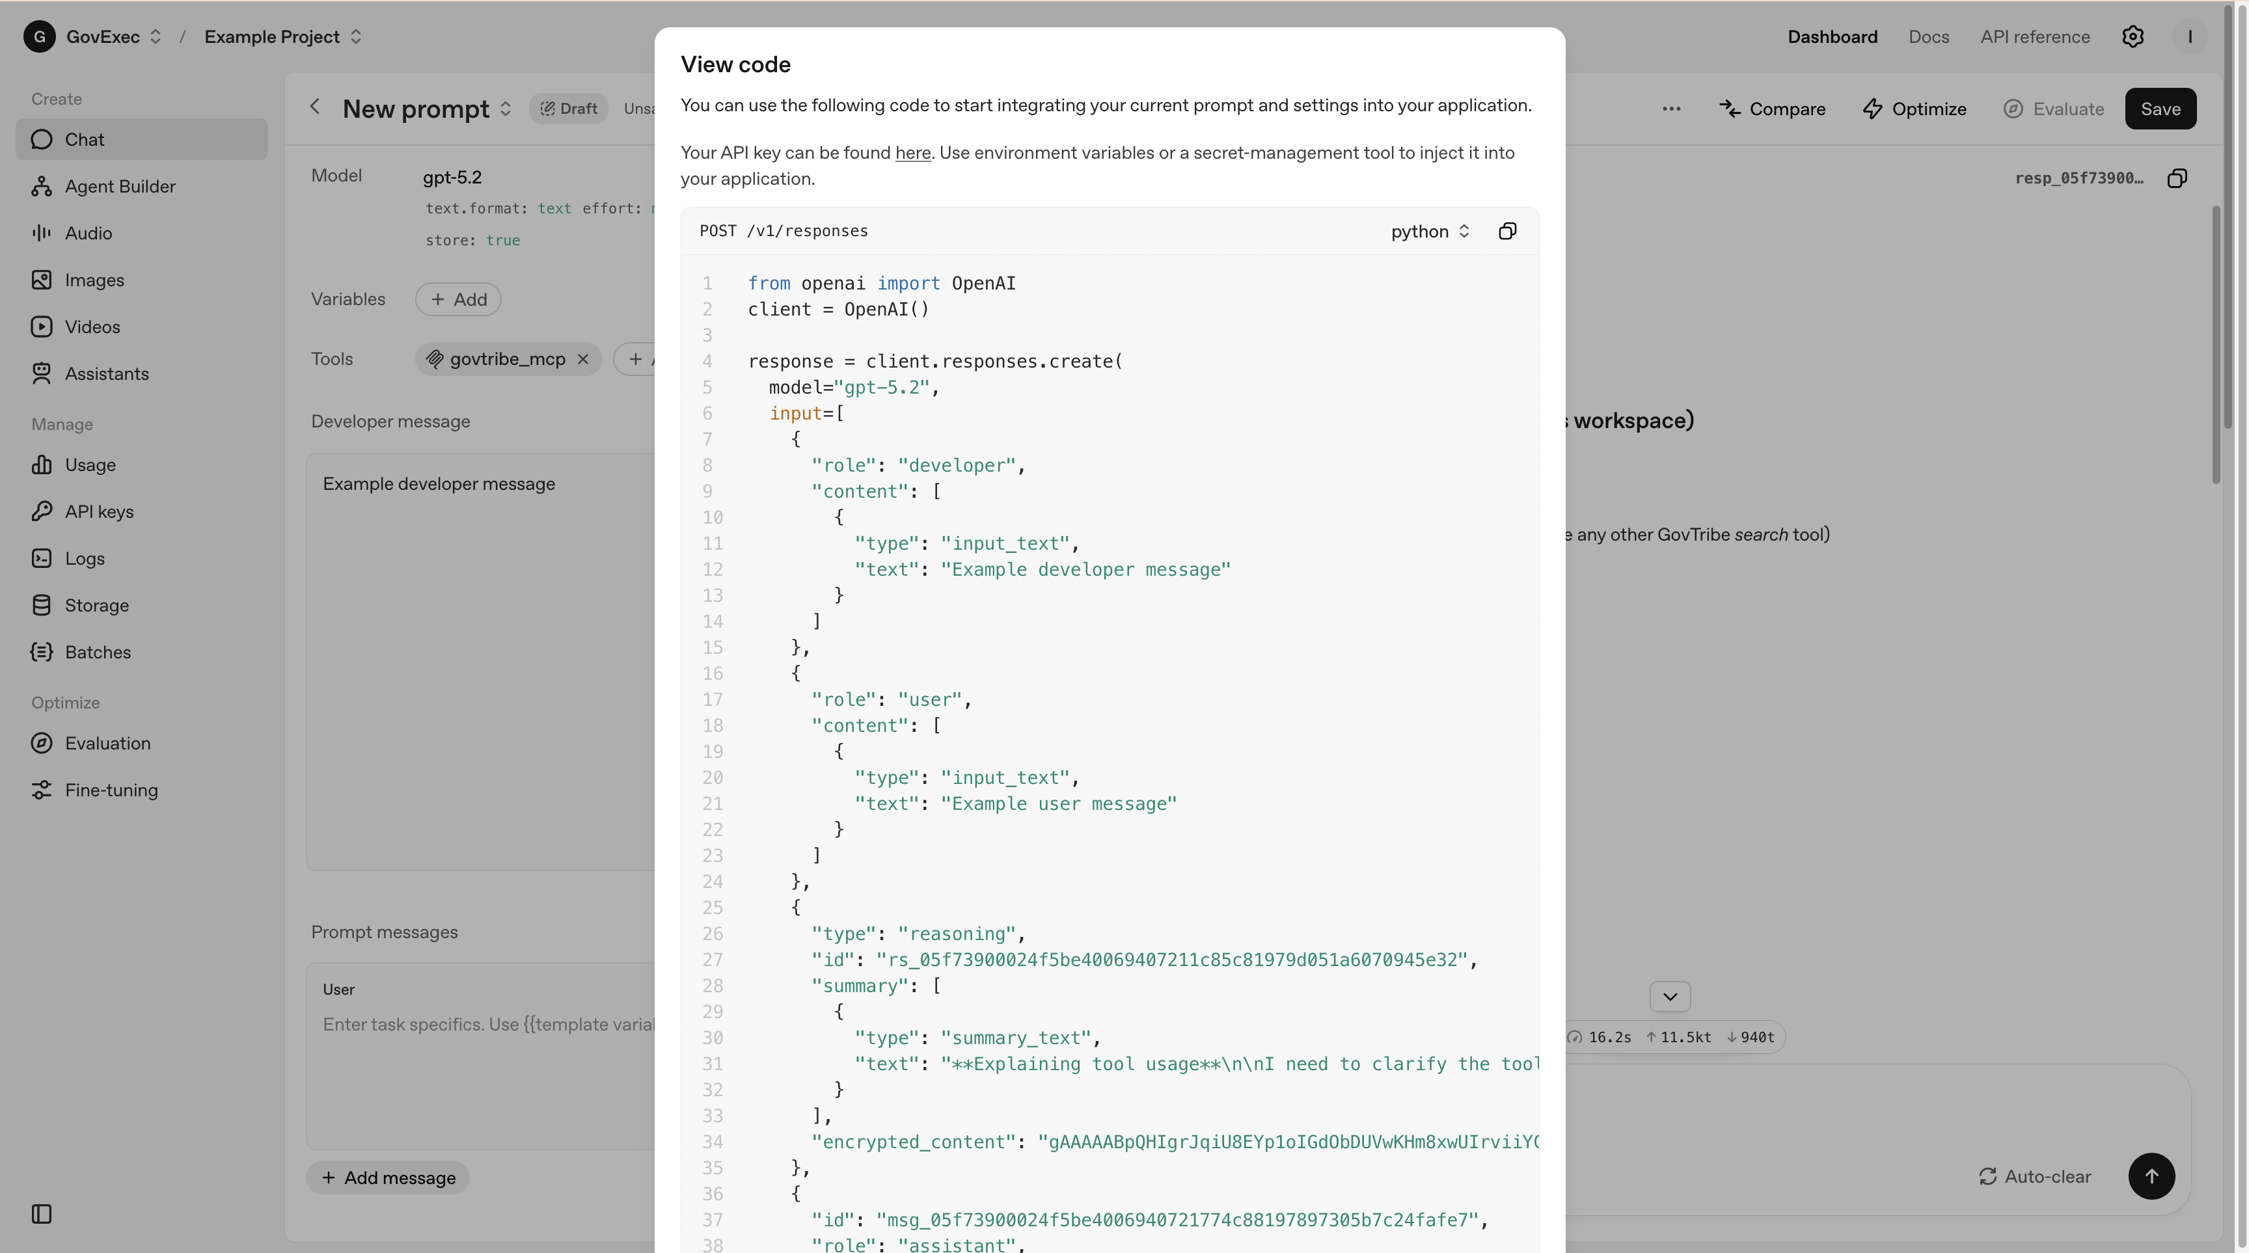
Task: Remove the govtribe_mcp tool
Action: tap(583, 360)
